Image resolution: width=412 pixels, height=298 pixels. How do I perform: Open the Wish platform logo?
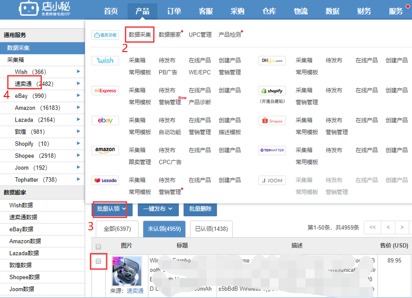(x=105, y=61)
